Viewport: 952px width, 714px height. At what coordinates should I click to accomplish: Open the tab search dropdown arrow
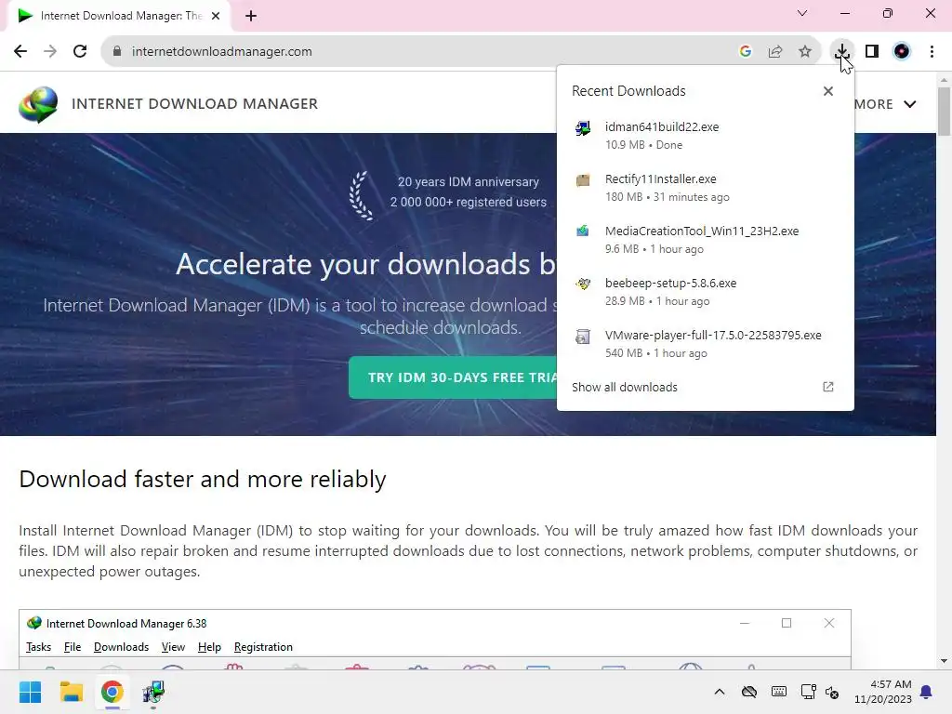pos(802,13)
